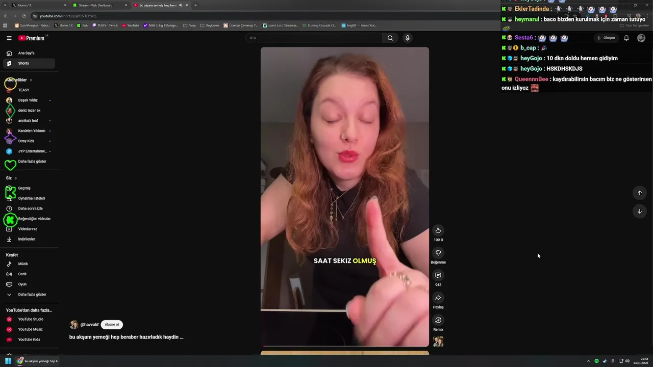Click the Oluştur create button
The image size is (653, 367).
pyautogui.click(x=606, y=38)
